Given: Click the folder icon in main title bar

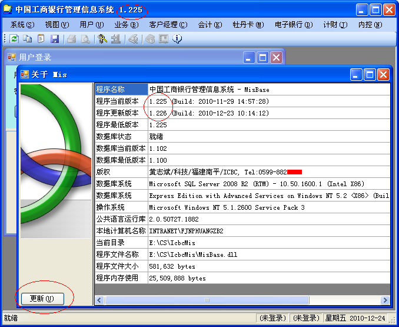Looking at the screenshot, I should tap(8, 9).
